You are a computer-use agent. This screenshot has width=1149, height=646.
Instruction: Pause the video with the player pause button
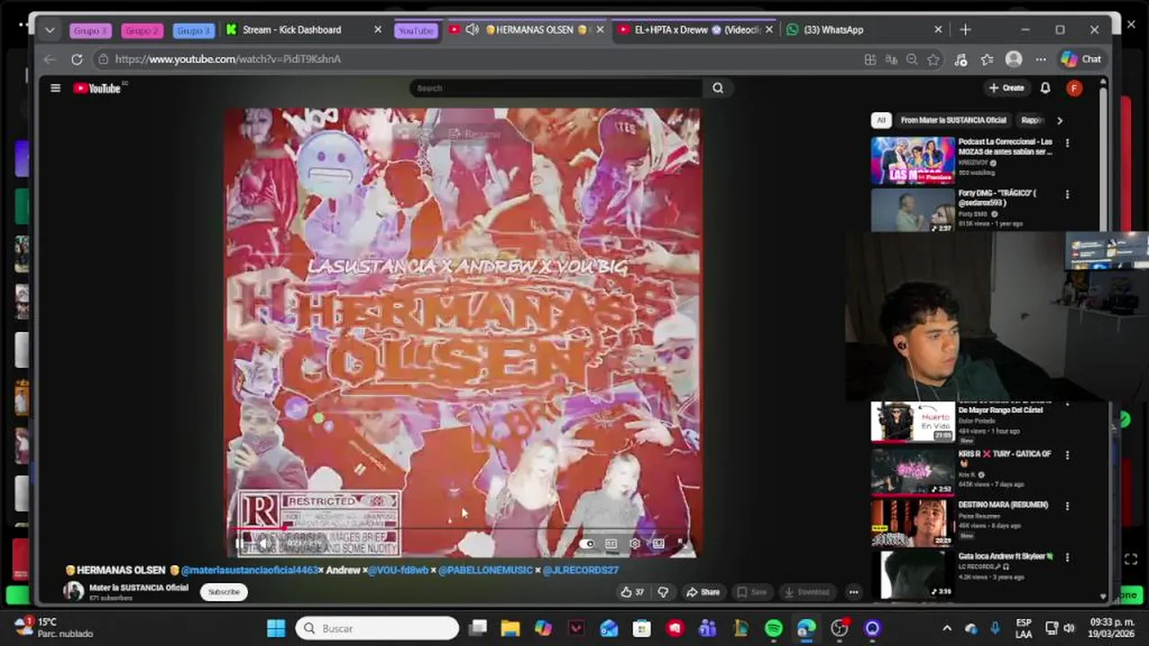point(240,544)
